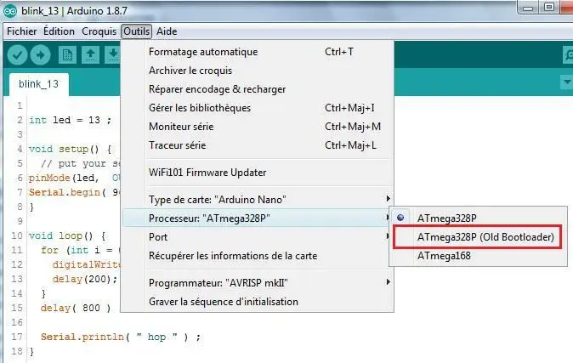Choose Graver la séquence d'initialisation

click(x=258, y=302)
